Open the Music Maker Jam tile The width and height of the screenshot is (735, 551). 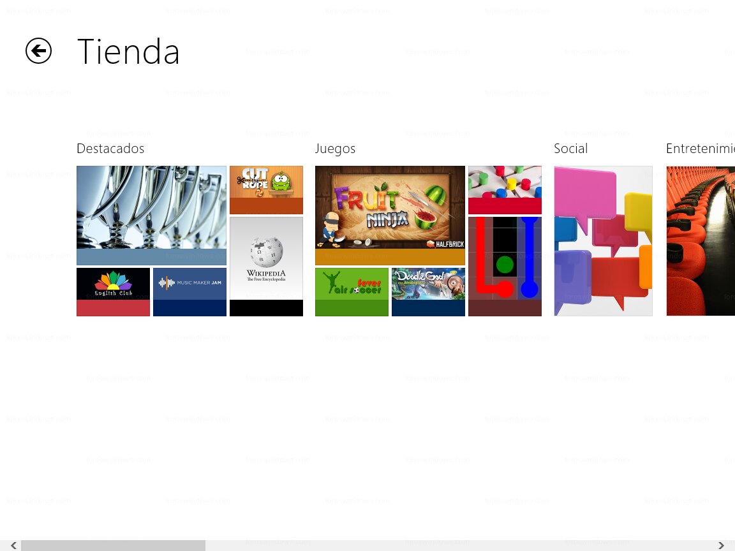click(x=190, y=292)
